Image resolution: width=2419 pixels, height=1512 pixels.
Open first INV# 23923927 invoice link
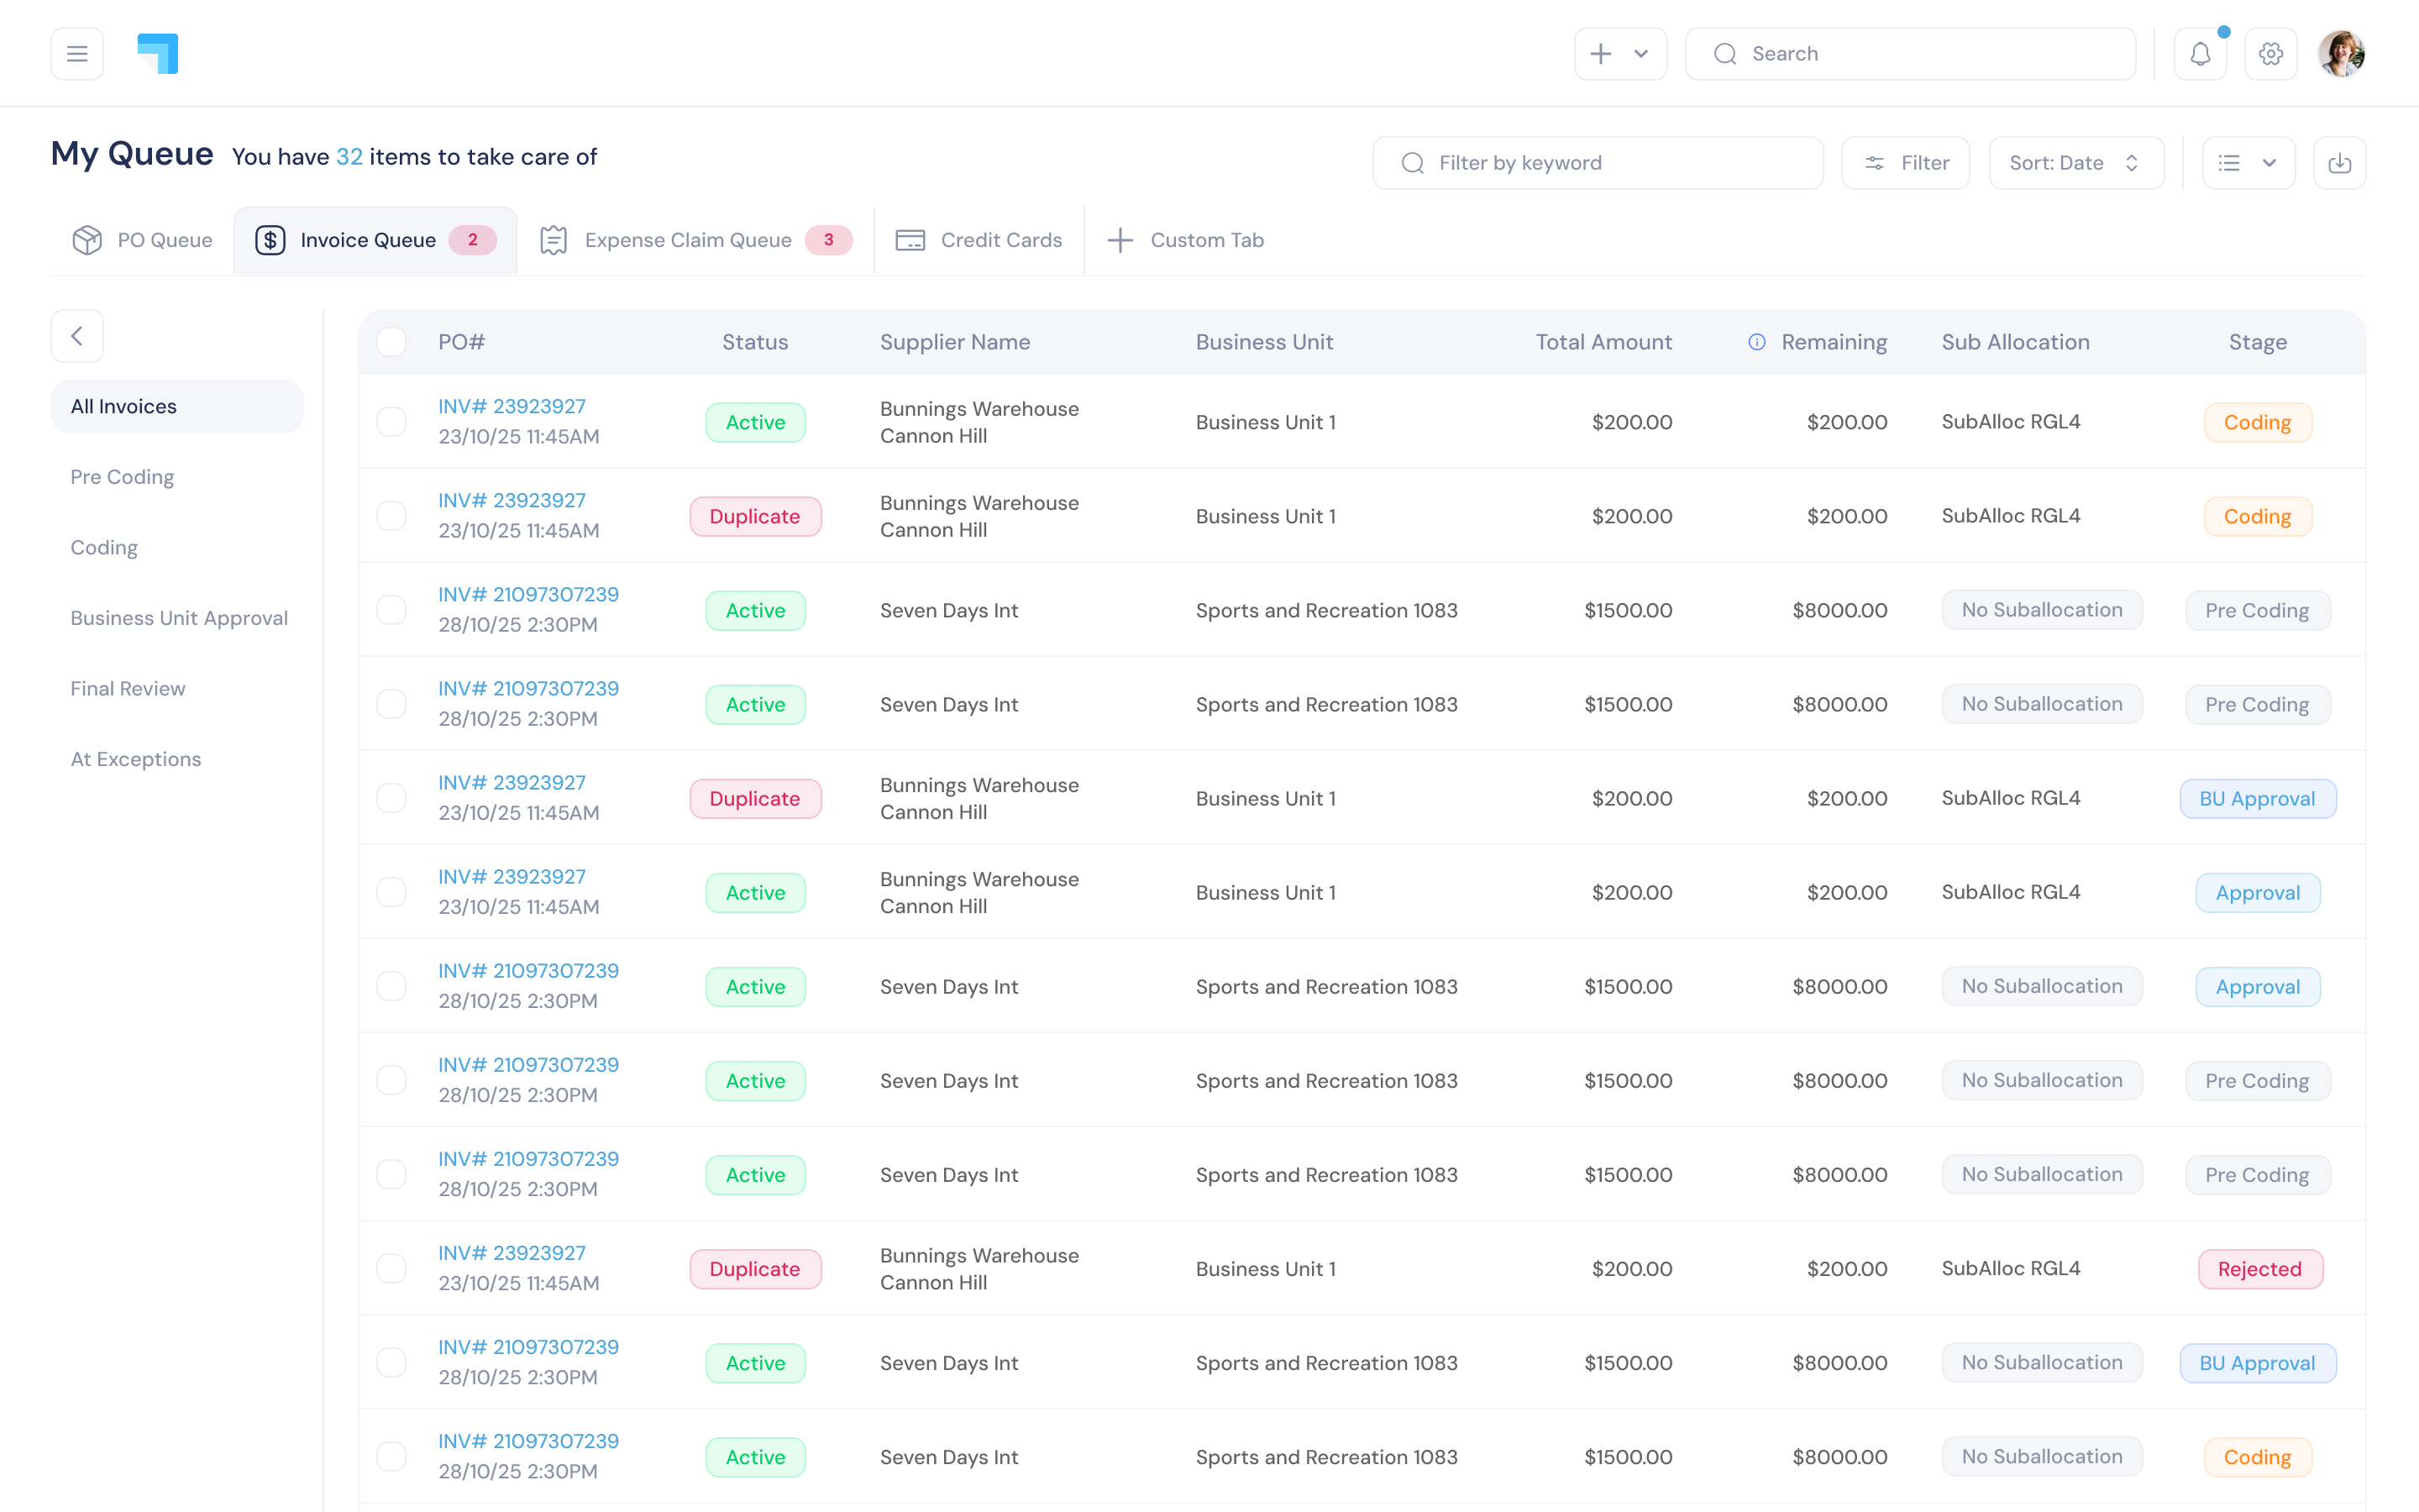coord(512,406)
